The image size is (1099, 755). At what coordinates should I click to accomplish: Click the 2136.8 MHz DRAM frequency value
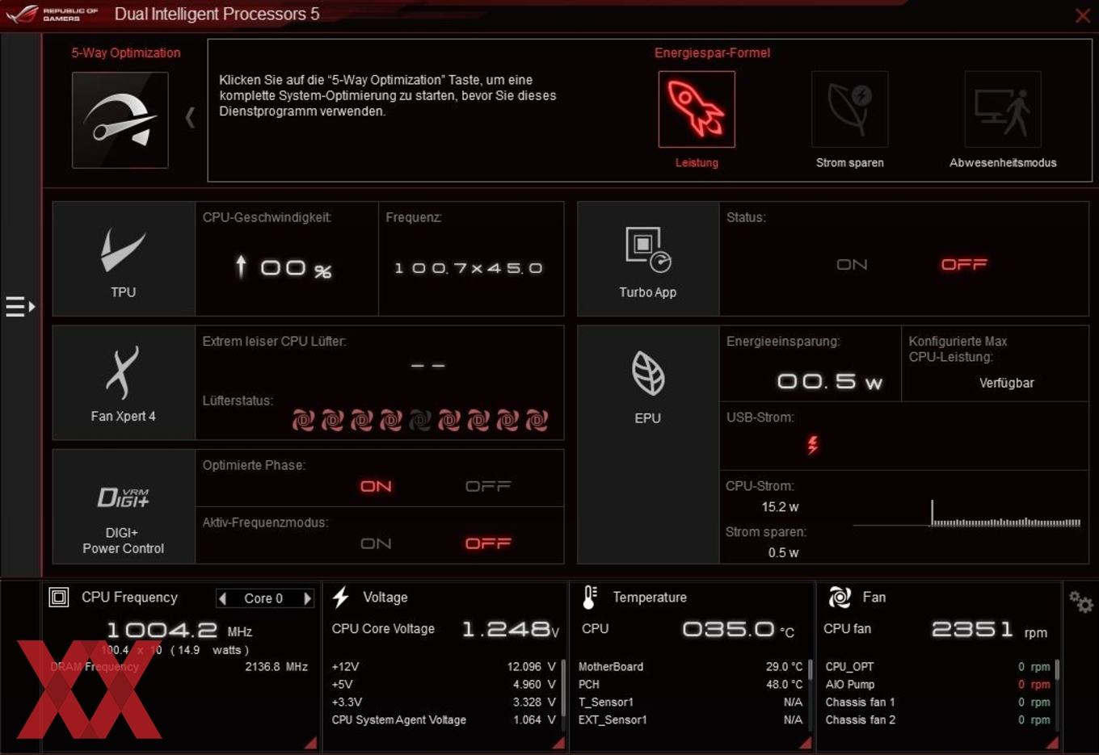coord(276,667)
